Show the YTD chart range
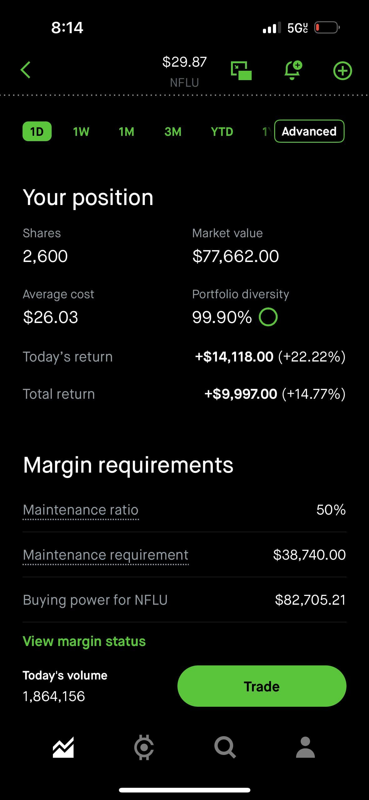The height and width of the screenshot is (800, 369). click(x=222, y=132)
